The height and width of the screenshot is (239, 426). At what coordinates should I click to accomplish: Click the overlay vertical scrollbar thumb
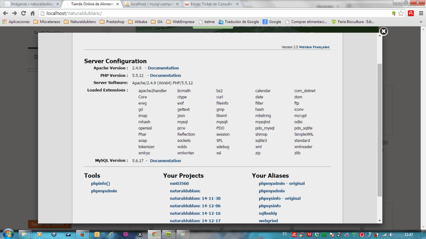click(380, 130)
